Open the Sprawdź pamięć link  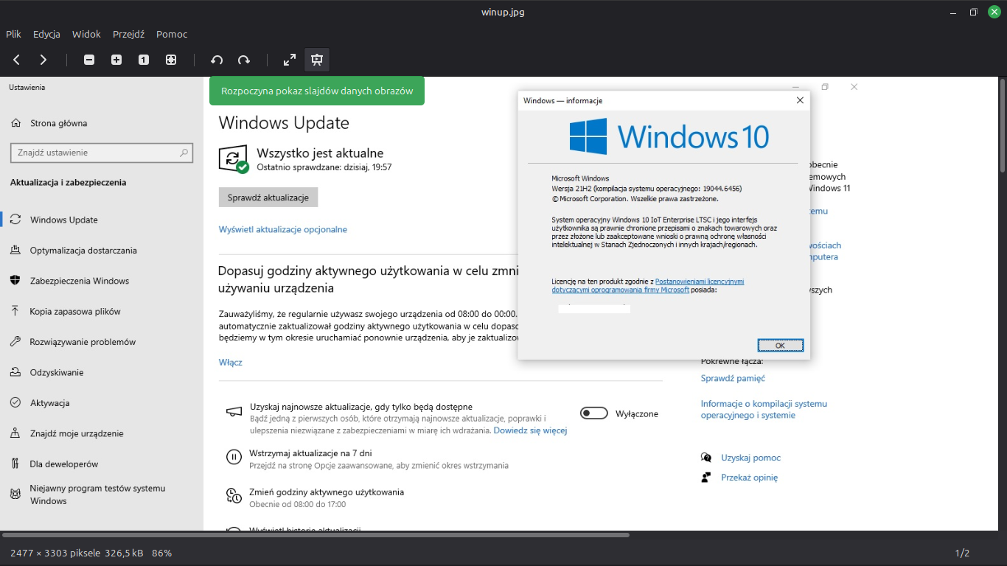(733, 378)
